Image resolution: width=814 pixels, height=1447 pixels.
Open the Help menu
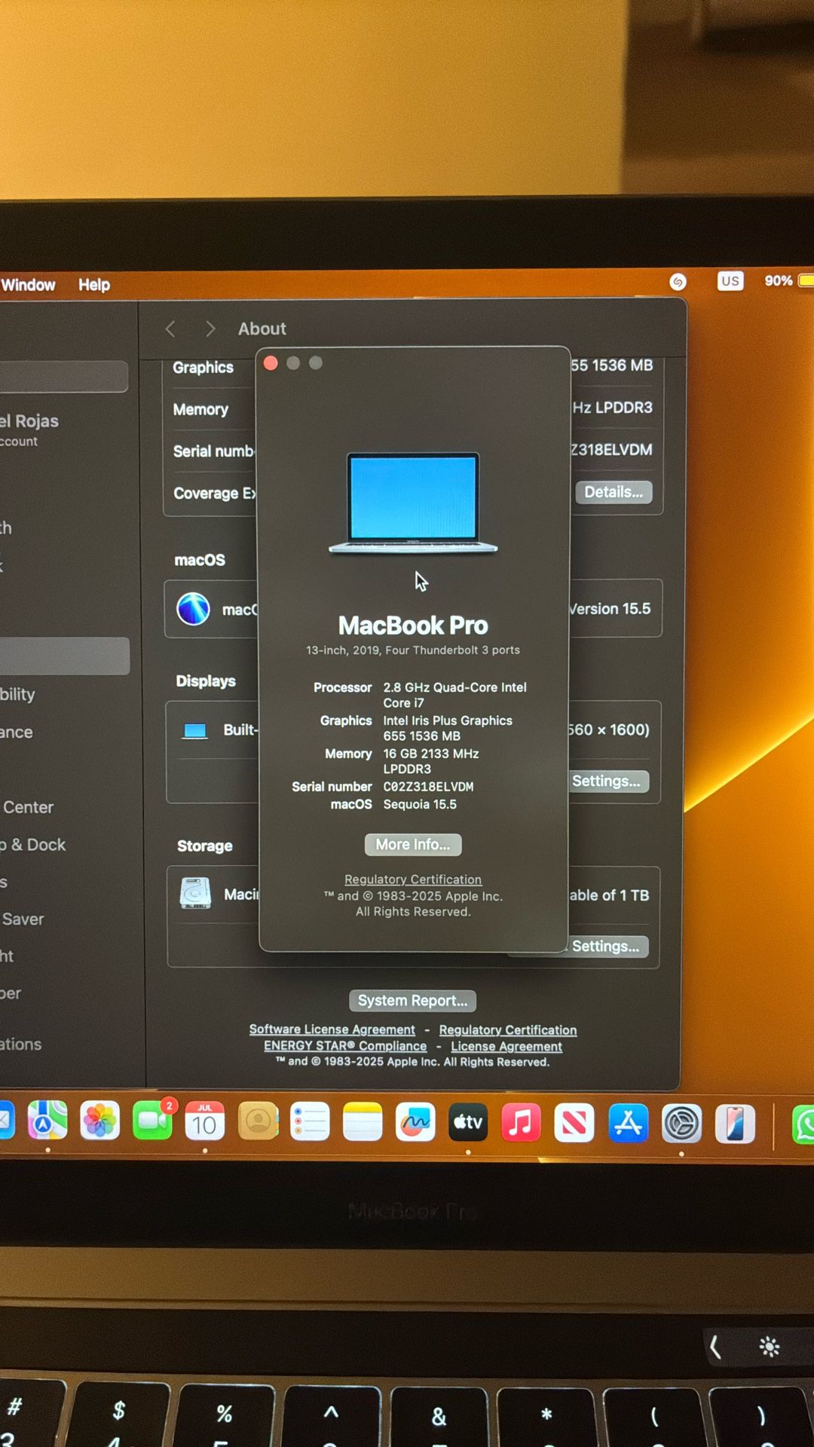point(94,285)
